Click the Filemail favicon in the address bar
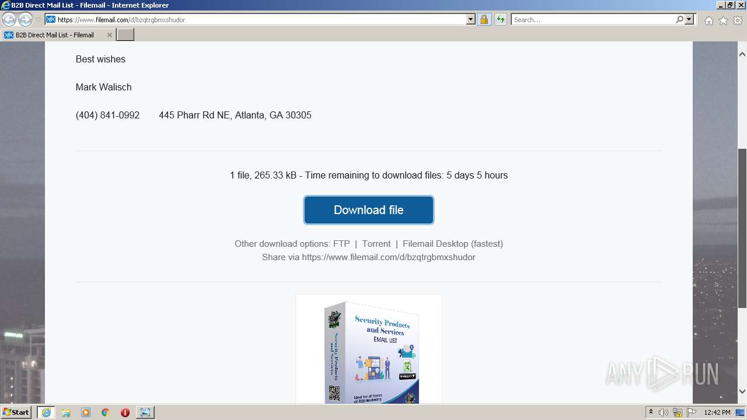This screenshot has height=420, width=747. coord(51,20)
